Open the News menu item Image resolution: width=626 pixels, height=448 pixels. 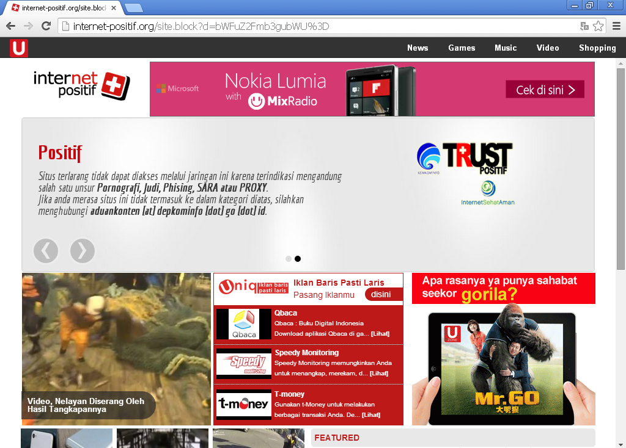pos(418,48)
